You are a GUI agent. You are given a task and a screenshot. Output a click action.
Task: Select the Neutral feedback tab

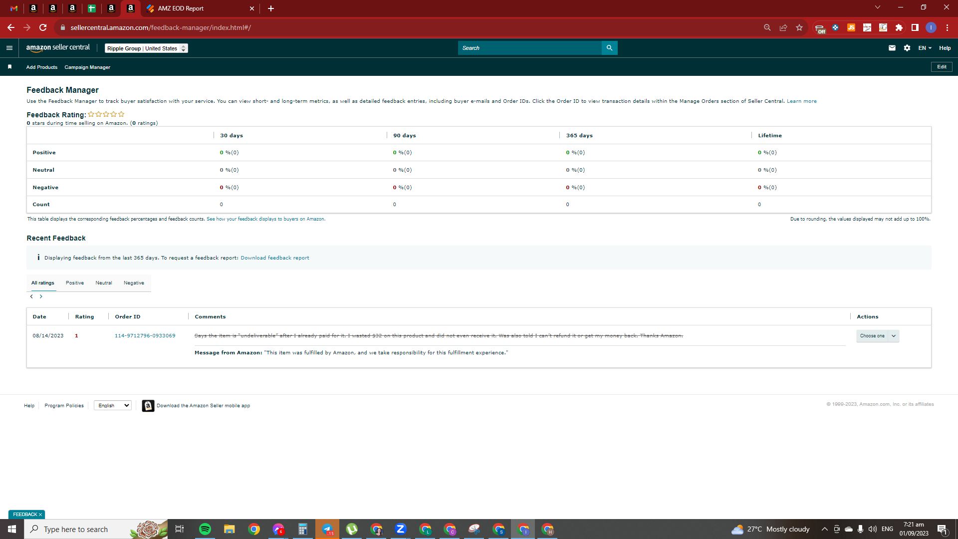104,283
